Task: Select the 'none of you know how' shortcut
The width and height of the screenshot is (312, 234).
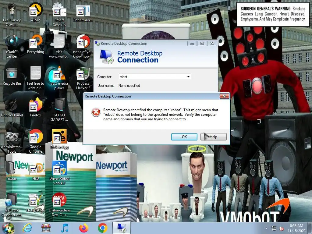Action: [x=83, y=46]
